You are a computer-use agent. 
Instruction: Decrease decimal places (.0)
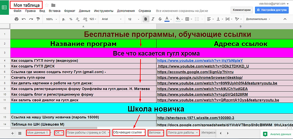tap(77, 19)
